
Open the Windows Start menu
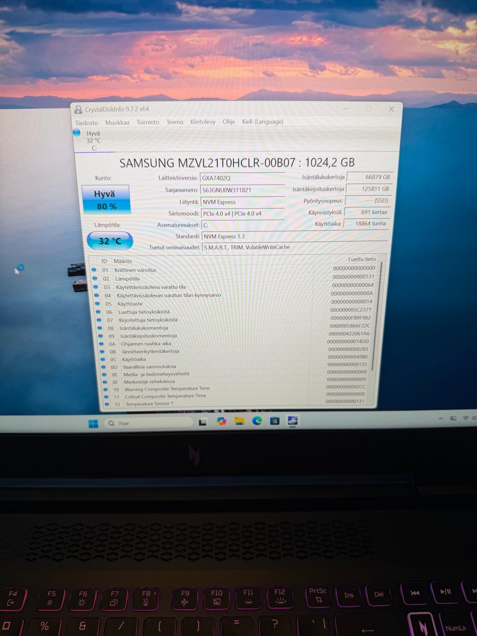93,423
